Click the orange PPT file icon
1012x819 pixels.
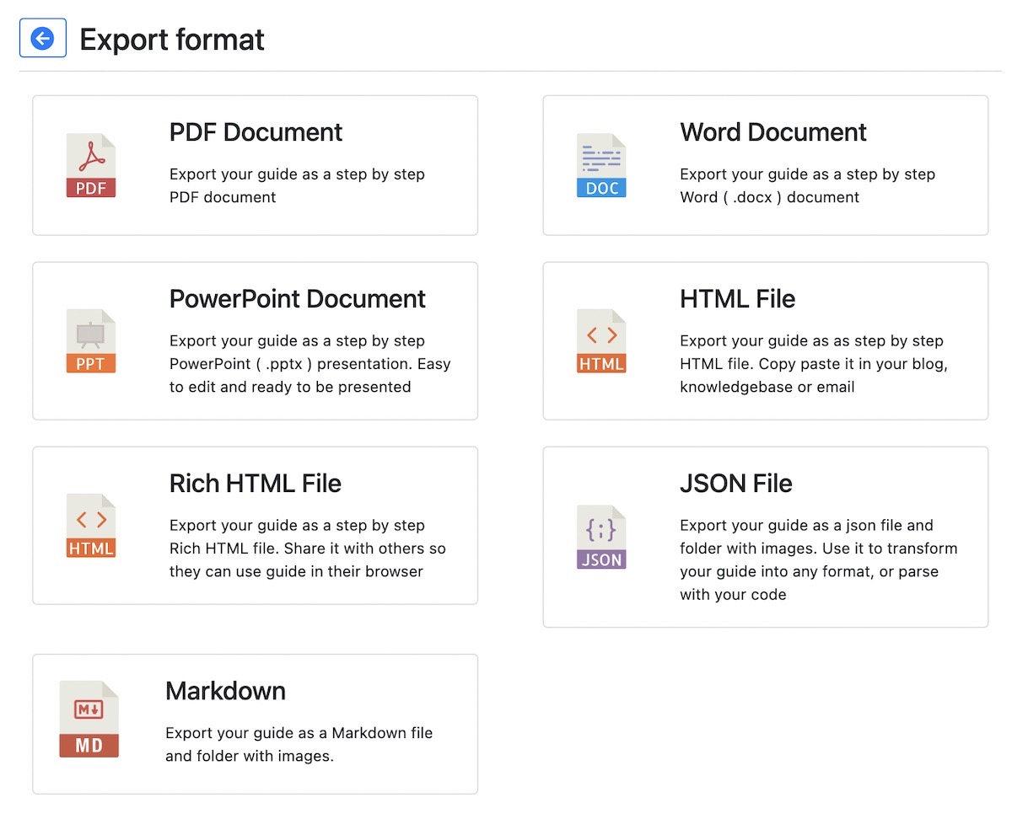(91, 341)
